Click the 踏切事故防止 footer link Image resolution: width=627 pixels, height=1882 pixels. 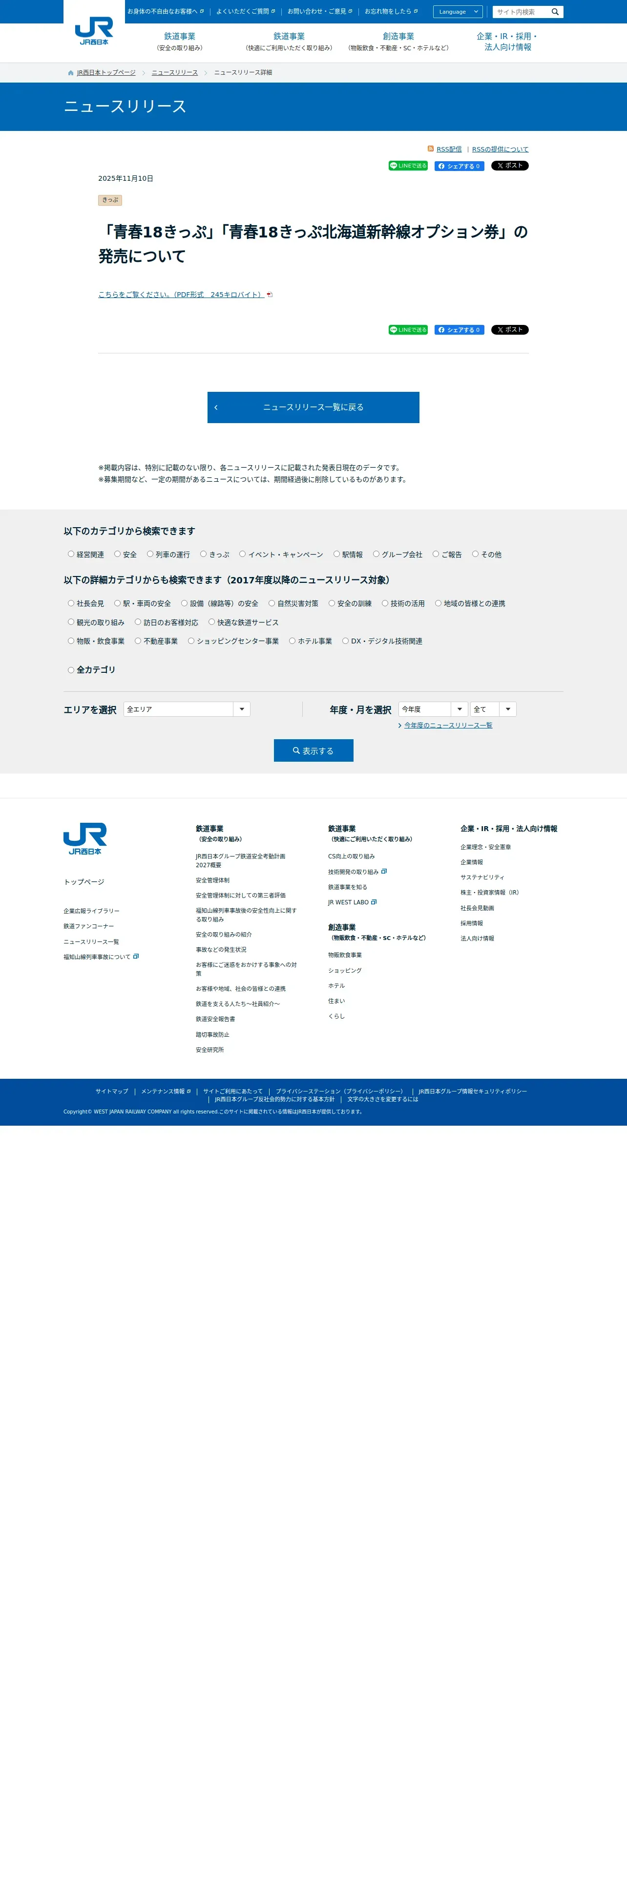pyautogui.click(x=212, y=1034)
